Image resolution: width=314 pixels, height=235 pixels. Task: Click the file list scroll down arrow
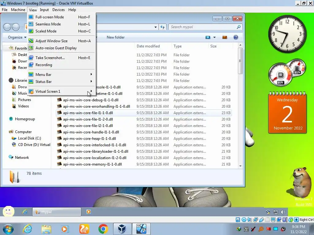(x=240, y=166)
